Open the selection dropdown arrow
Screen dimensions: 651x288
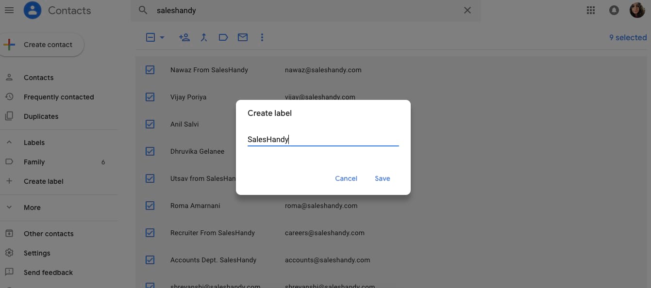pyautogui.click(x=162, y=37)
